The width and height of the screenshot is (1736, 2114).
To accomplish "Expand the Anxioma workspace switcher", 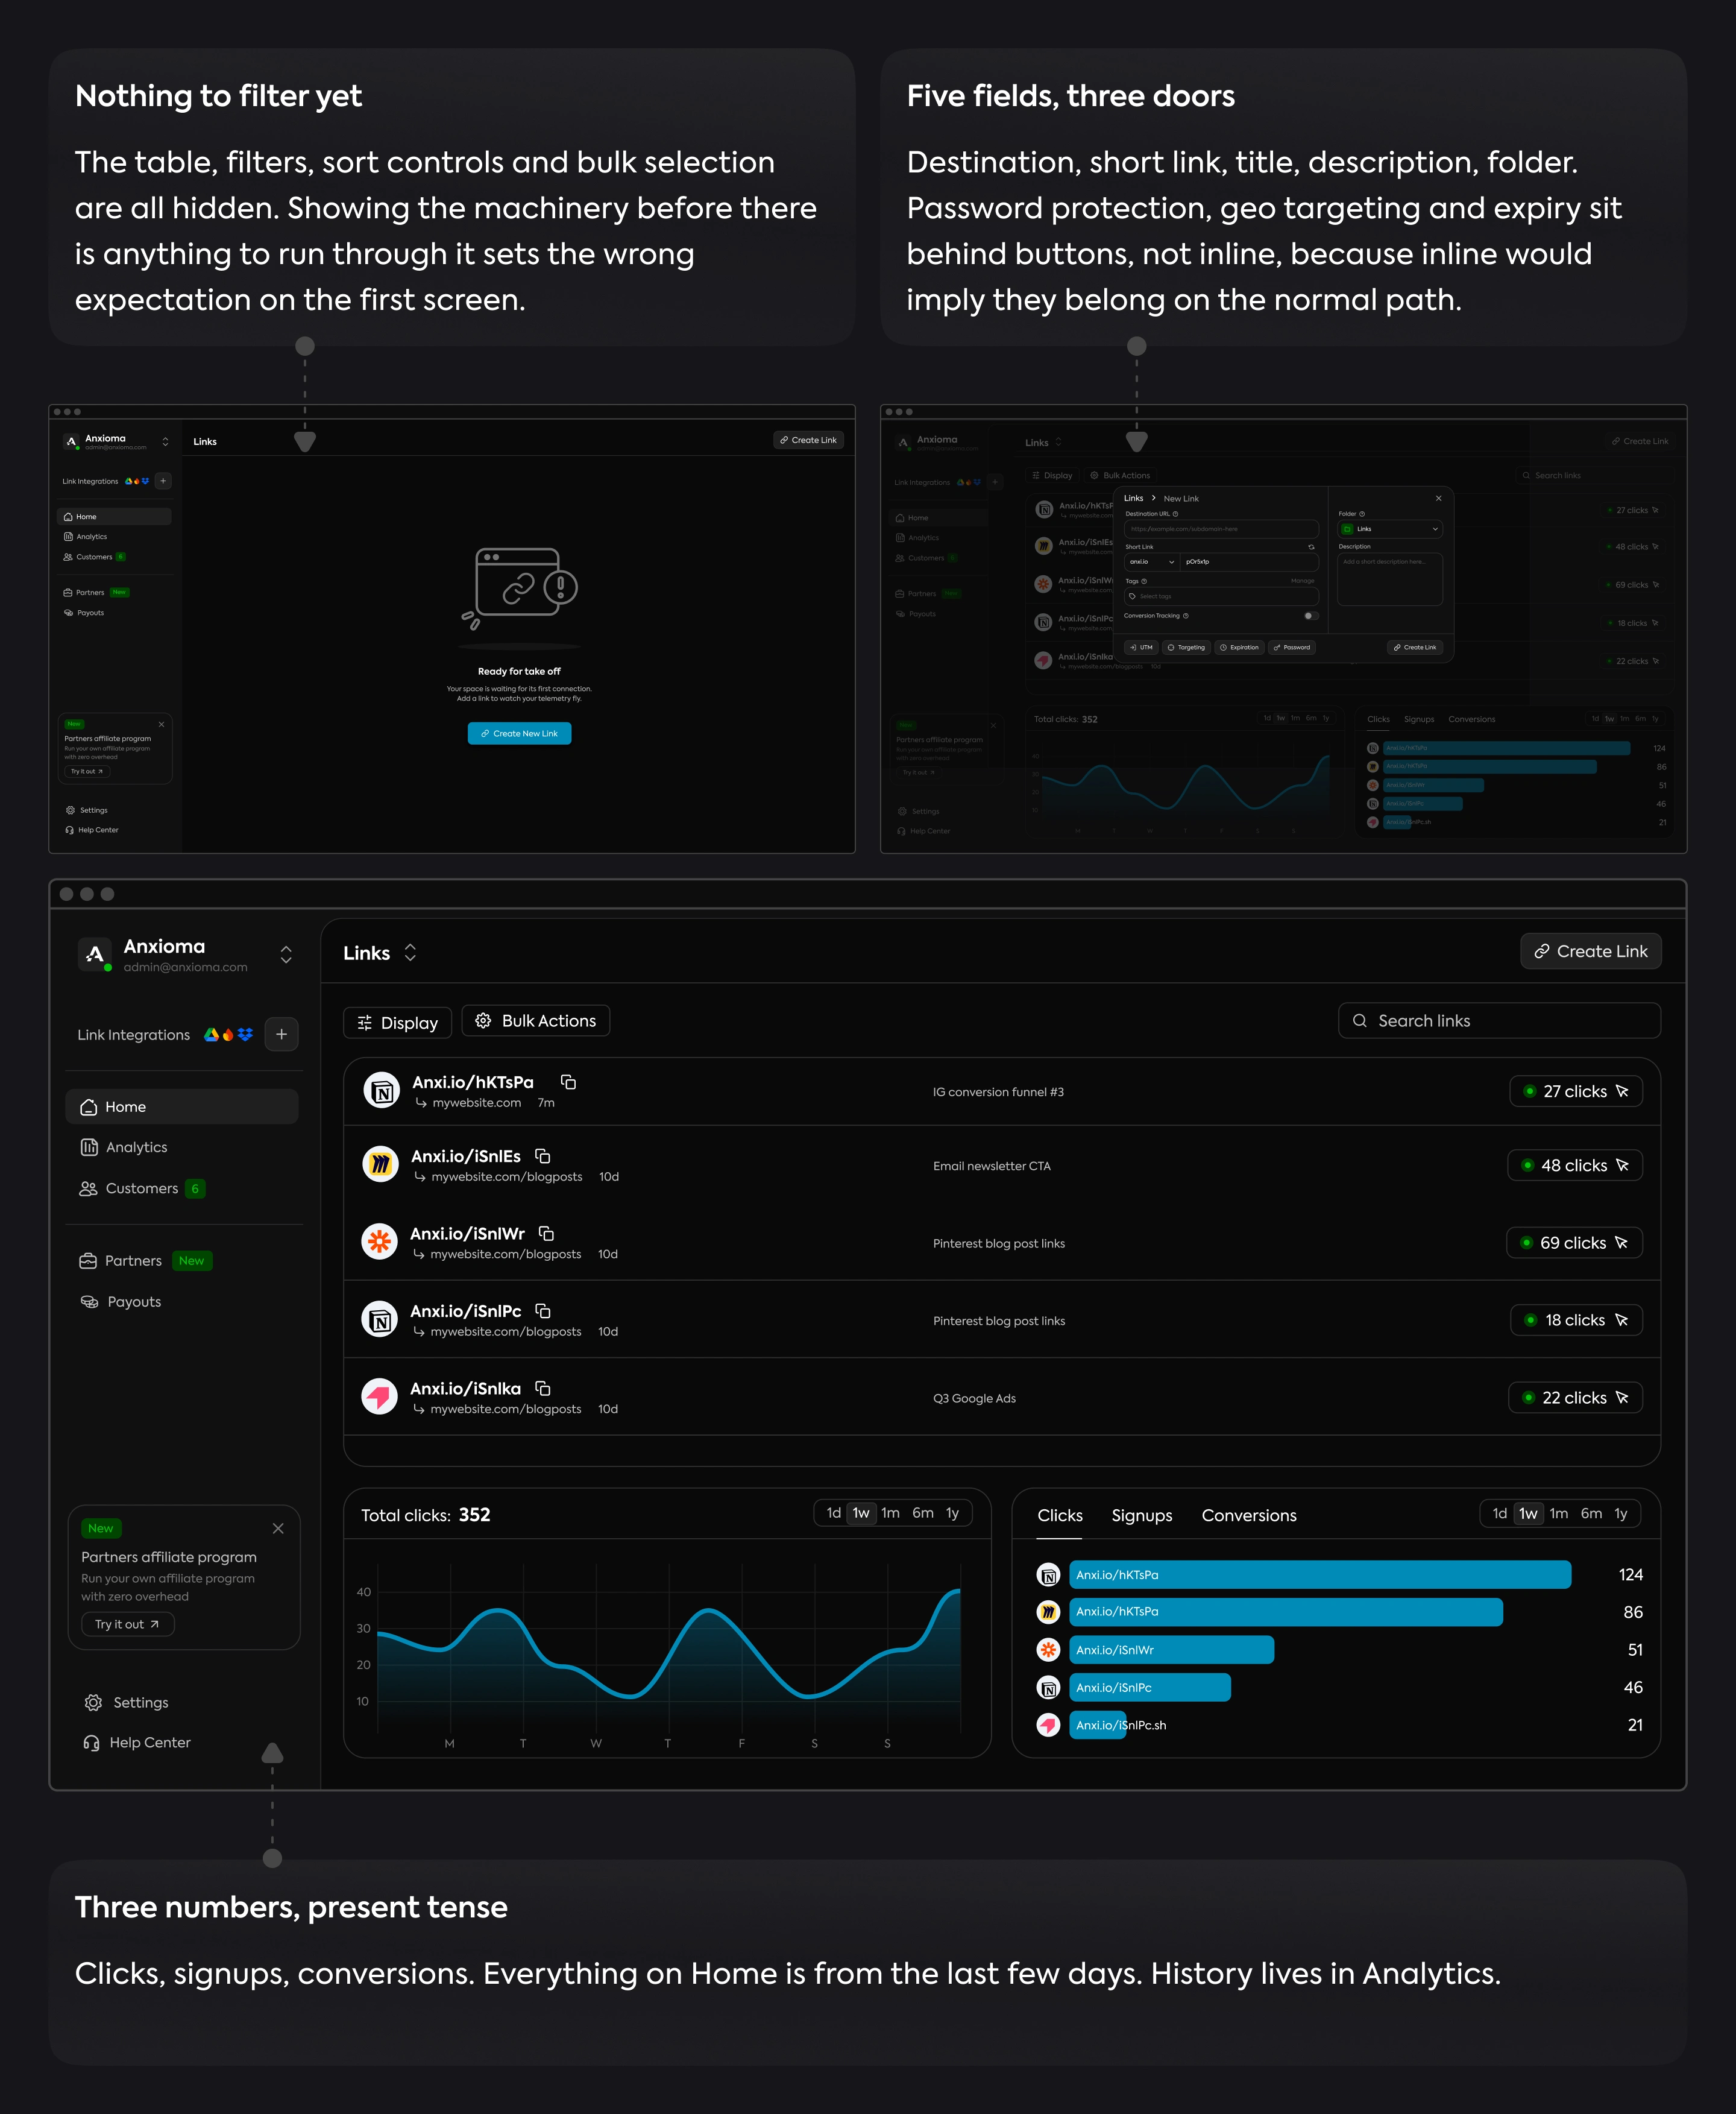I will coord(286,954).
